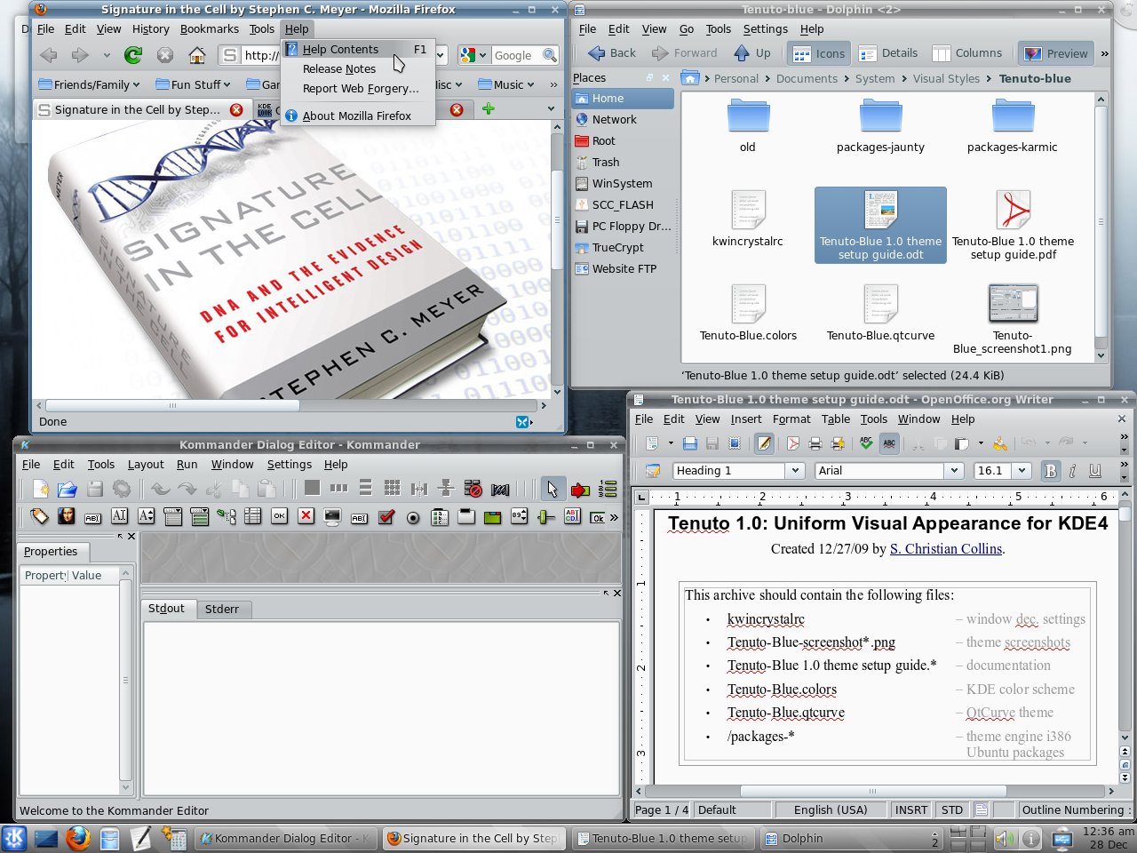Pick the red X close button widget in Kommander
This screenshot has width=1137, height=853.
point(306,516)
